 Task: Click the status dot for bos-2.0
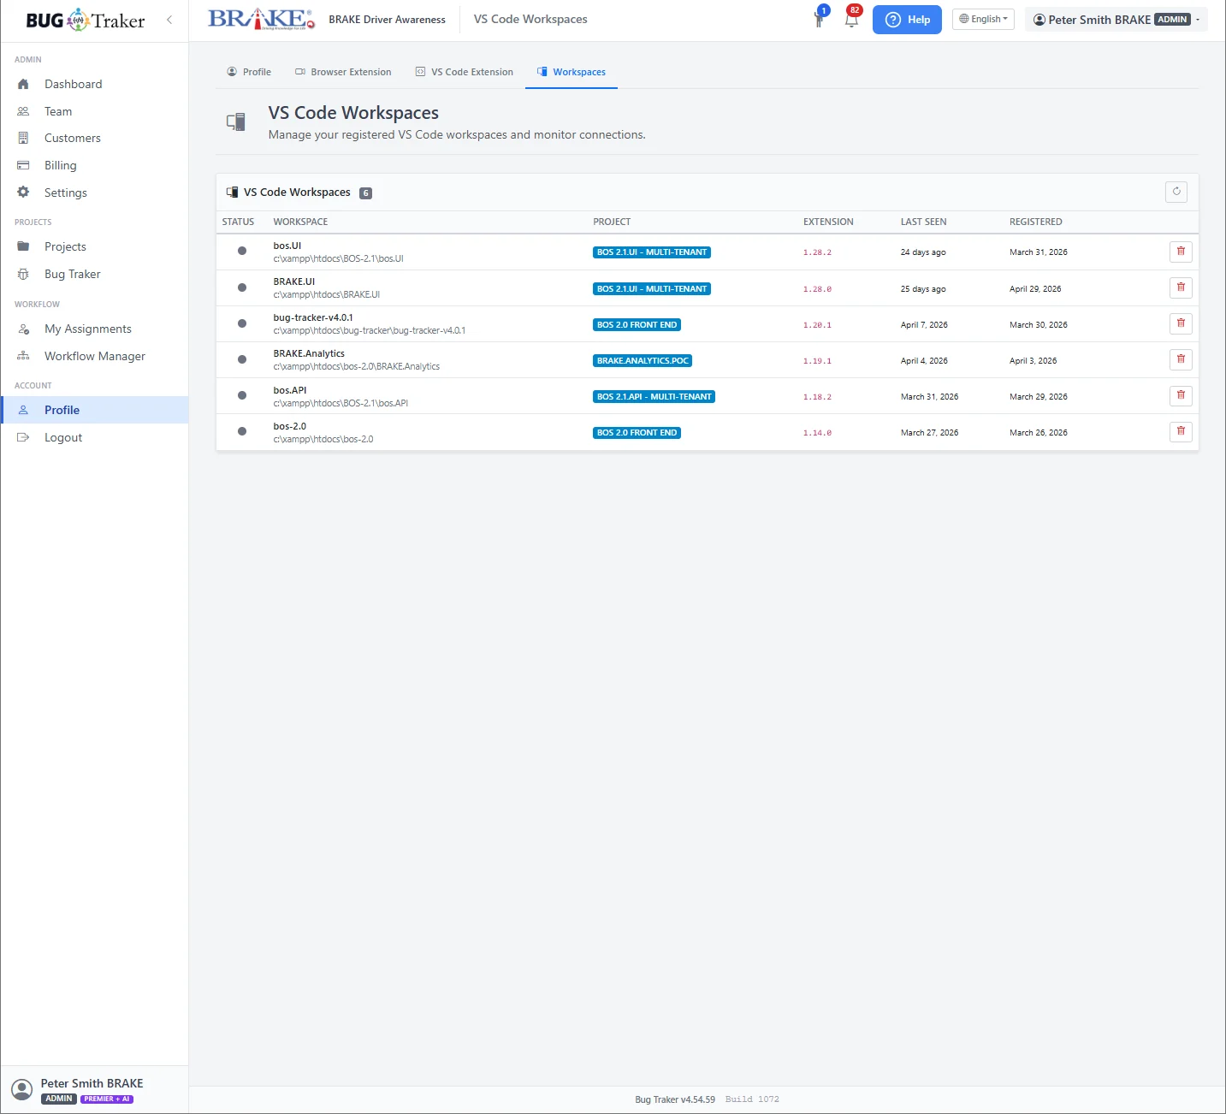[242, 431]
